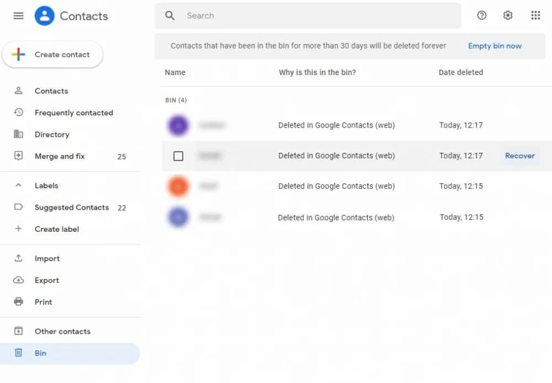552x383 pixels.
Task: Select the orange avatar contact
Action: pyautogui.click(x=178, y=187)
